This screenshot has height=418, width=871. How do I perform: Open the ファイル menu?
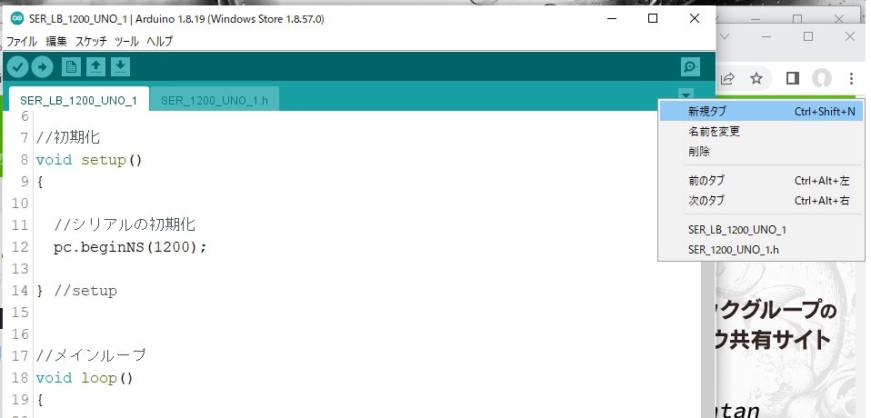point(21,41)
